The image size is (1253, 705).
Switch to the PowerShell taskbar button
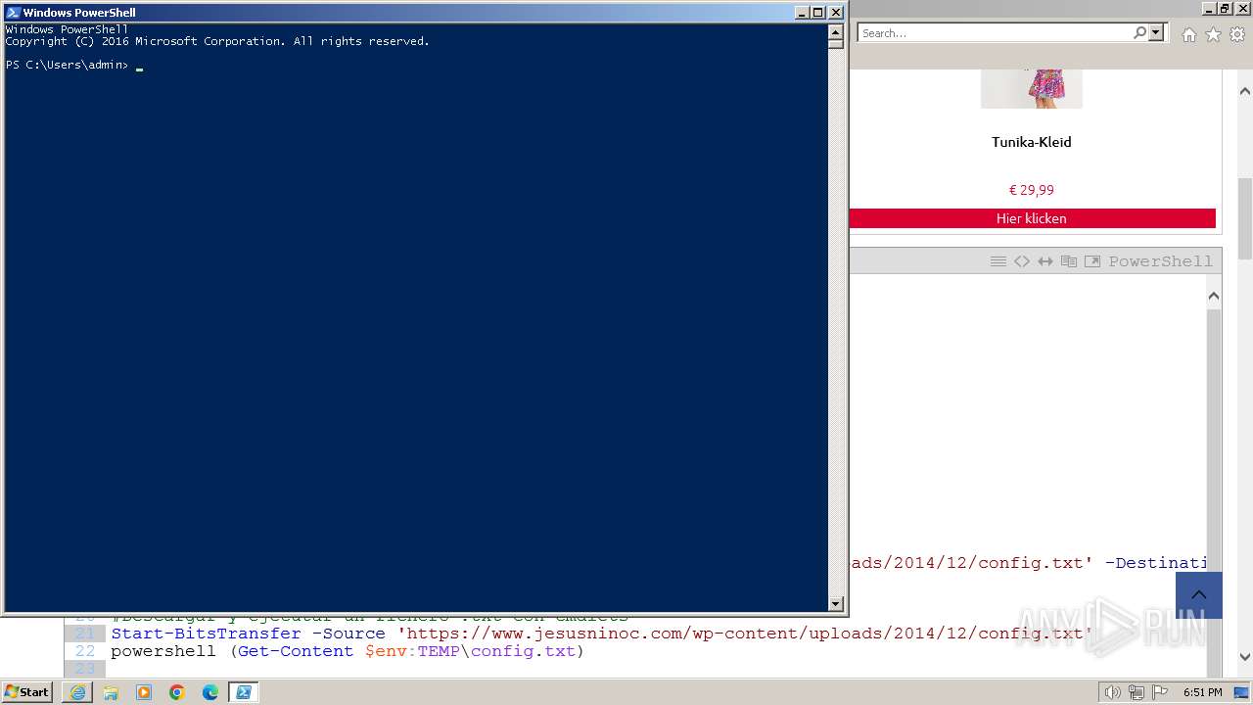(244, 692)
